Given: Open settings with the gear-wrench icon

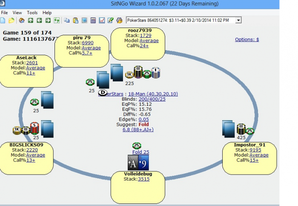Looking at the screenshot, I should (119, 20).
